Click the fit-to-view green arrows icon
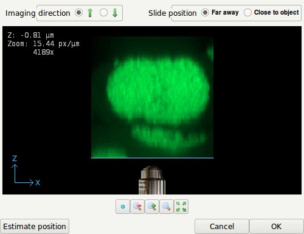This screenshot has width=304, height=234. [181, 207]
